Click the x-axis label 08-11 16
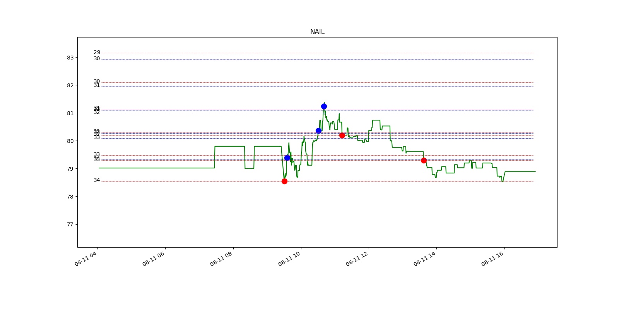 pyautogui.click(x=492, y=258)
